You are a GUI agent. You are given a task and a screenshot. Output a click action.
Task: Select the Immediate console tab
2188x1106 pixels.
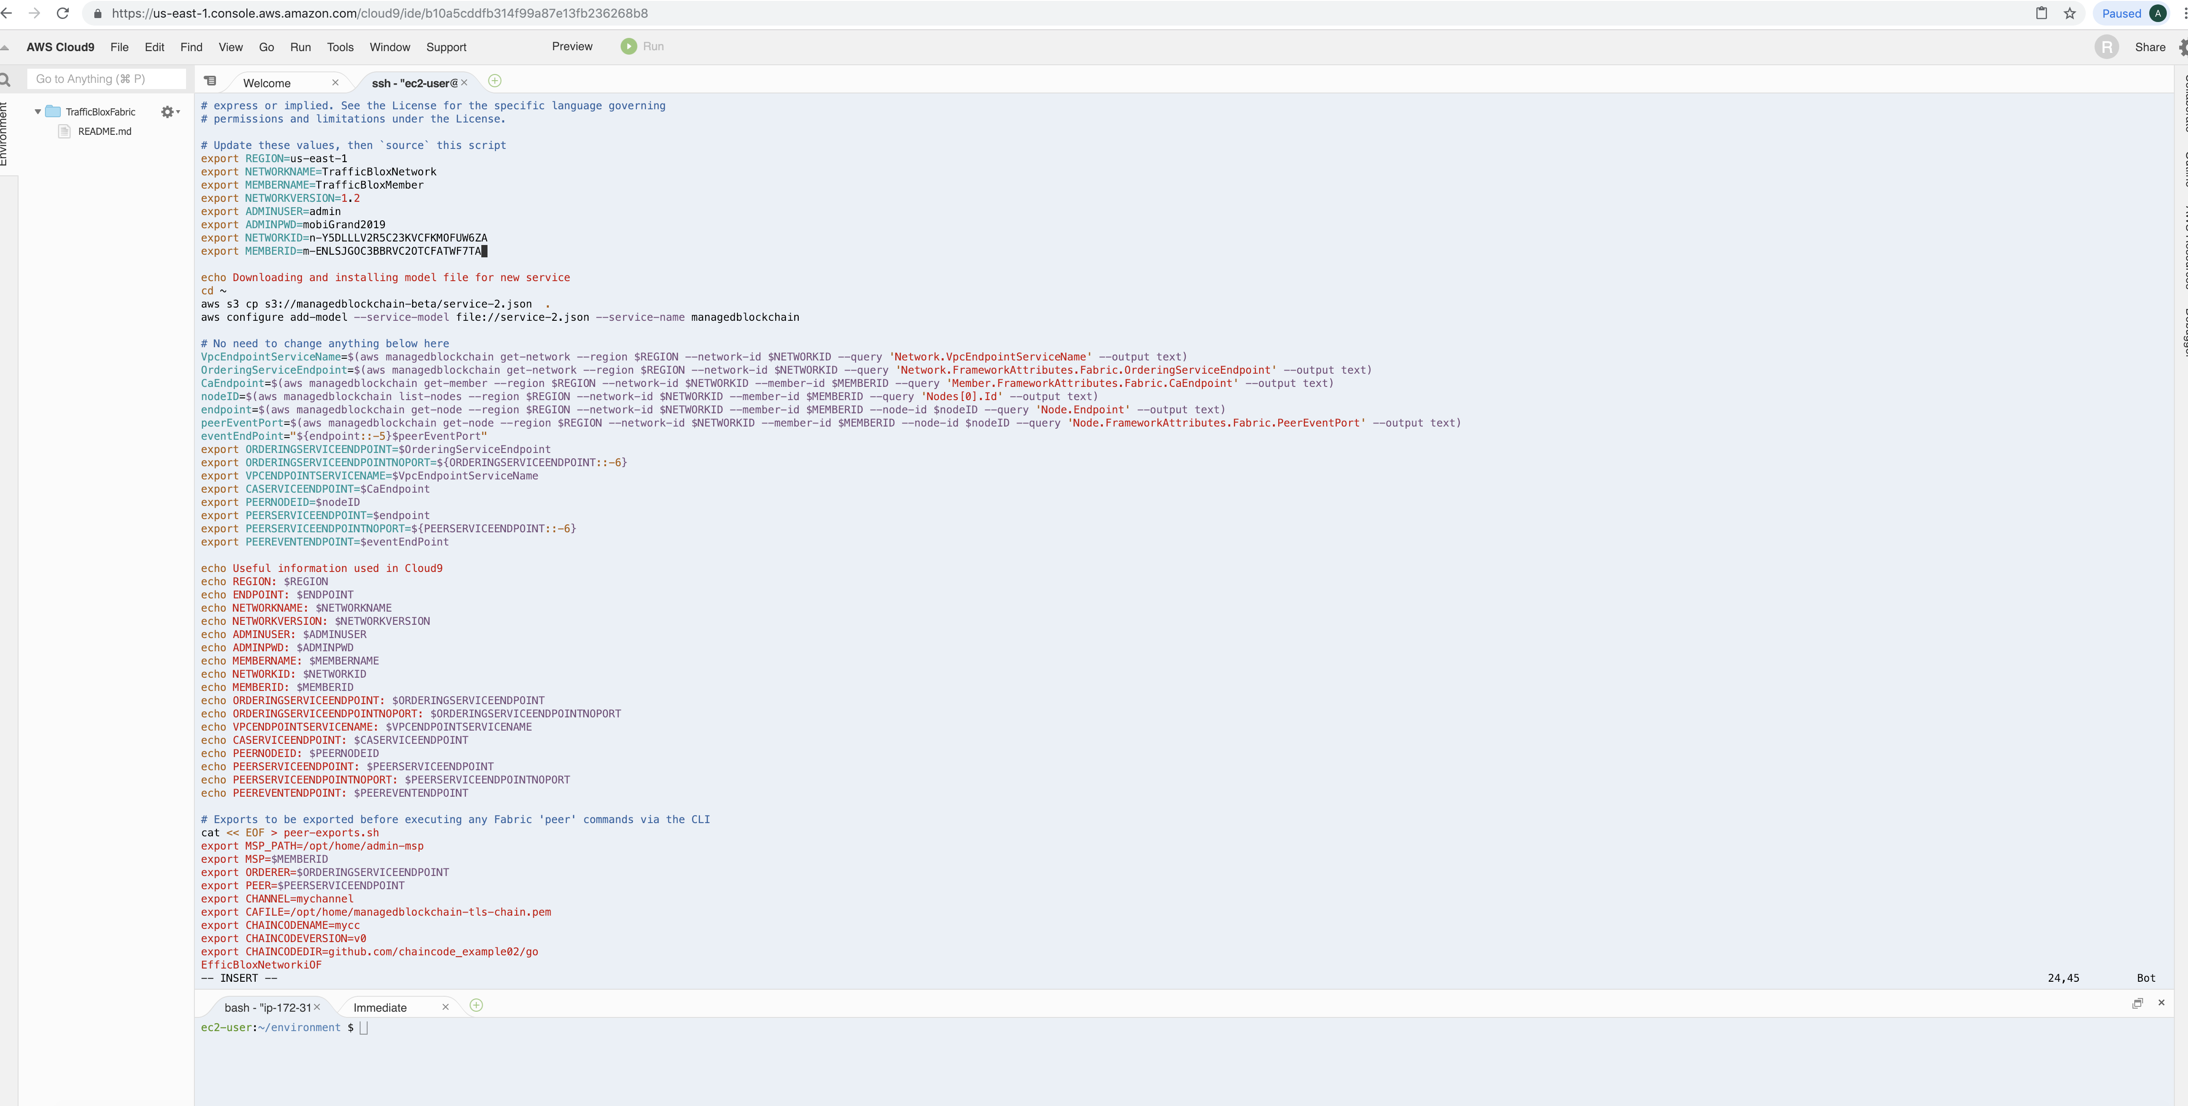[380, 1008]
